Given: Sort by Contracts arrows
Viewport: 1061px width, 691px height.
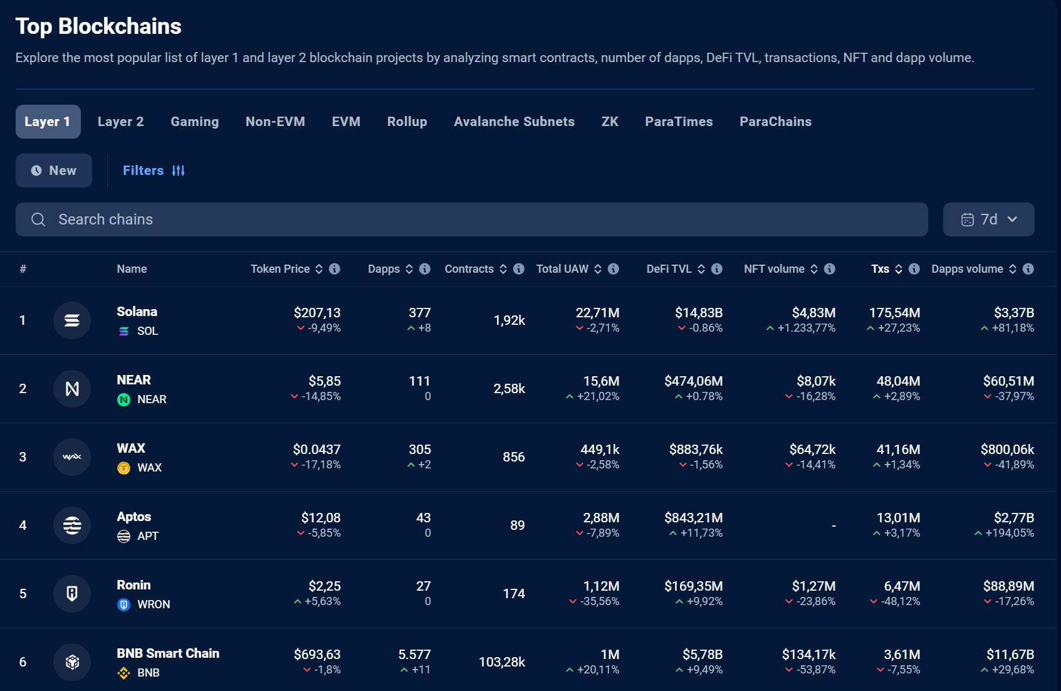Looking at the screenshot, I should point(503,269).
